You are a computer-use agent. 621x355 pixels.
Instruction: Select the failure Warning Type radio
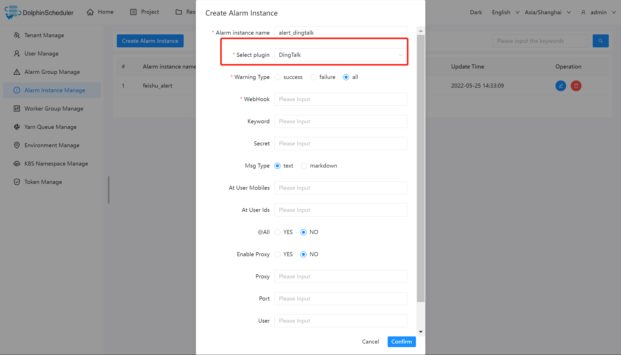click(313, 77)
